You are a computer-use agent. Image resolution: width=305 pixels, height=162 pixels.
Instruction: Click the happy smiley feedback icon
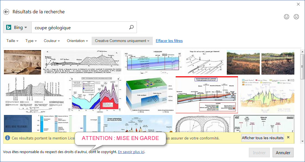tap(287, 17)
